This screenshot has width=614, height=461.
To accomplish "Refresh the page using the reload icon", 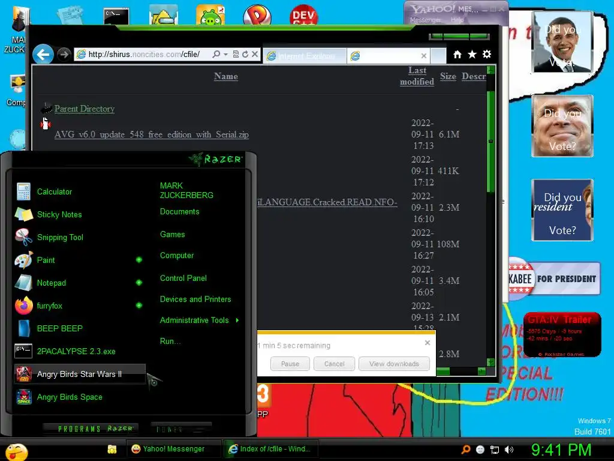I will (245, 55).
